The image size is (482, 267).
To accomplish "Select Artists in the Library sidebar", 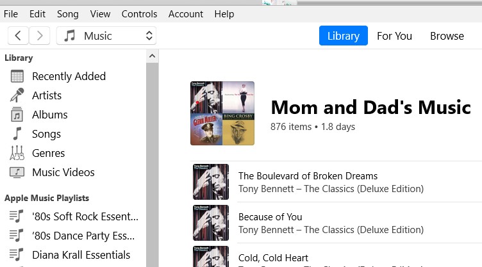I will (47, 95).
